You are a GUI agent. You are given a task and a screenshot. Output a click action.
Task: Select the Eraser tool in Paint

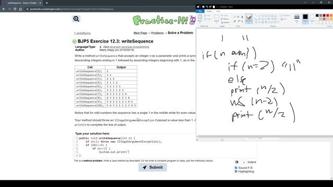pos(235,21)
